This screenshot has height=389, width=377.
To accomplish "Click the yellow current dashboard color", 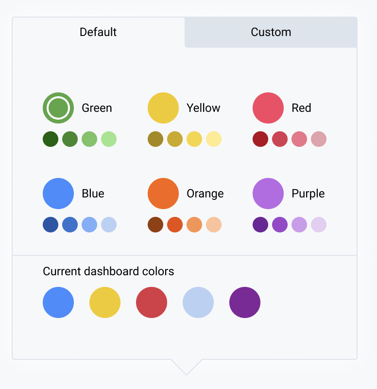I will (105, 302).
